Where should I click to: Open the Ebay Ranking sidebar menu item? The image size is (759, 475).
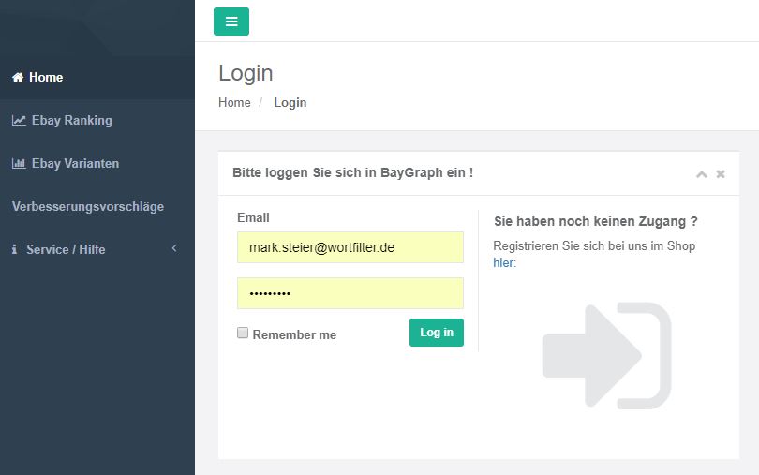pyautogui.click(x=97, y=120)
